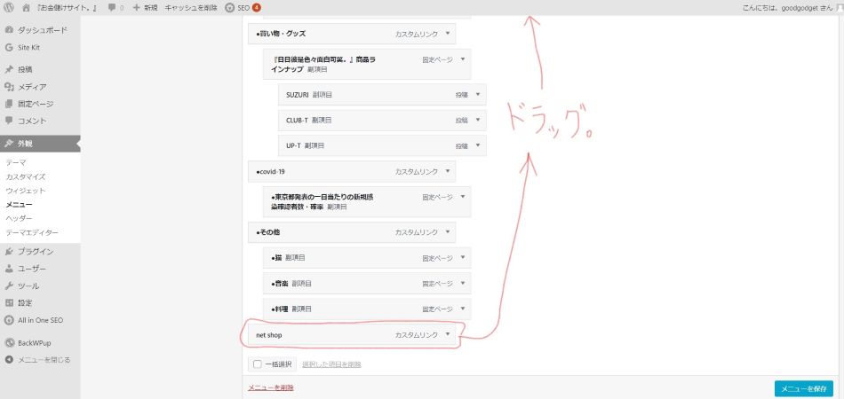Open カスタマイズ submenu item
Screen dimensions: 844x399
point(25,176)
